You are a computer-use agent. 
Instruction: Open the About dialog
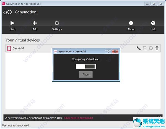pyautogui.click(x=131, y=26)
